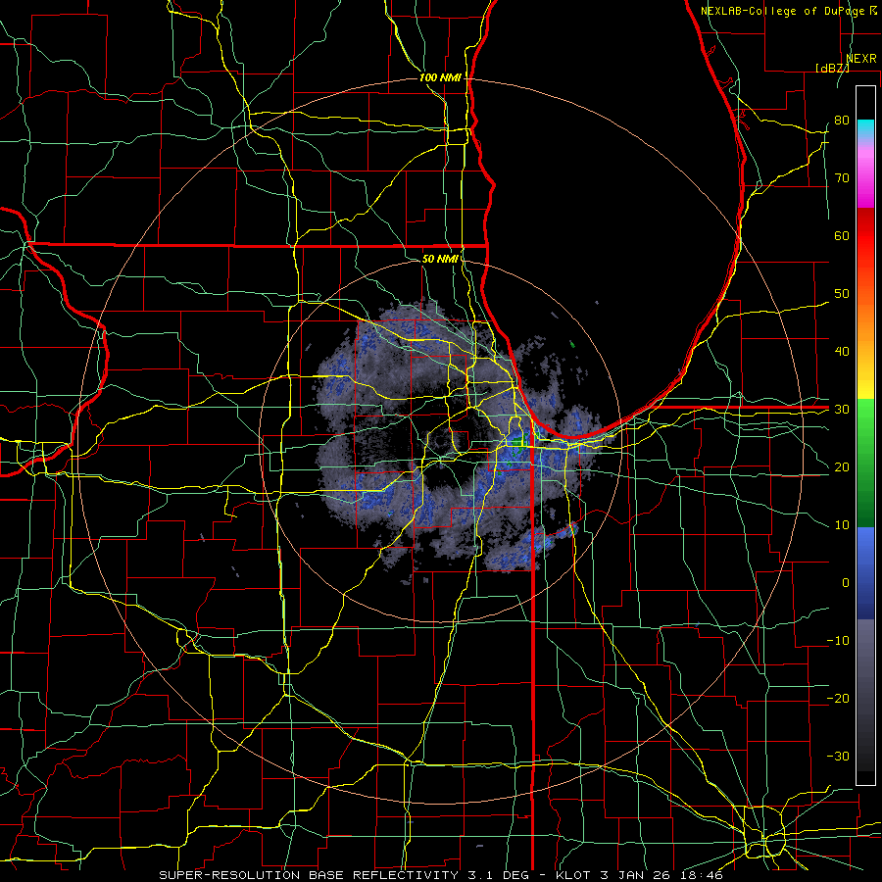Viewport: 882px width, 882px height.
Task: Click the "3.1 DEG" elevation angle text
Action: click(499, 875)
